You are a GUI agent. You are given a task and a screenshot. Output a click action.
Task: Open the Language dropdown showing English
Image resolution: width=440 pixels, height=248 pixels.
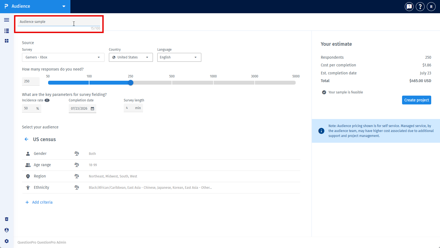pyautogui.click(x=179, y=57)
